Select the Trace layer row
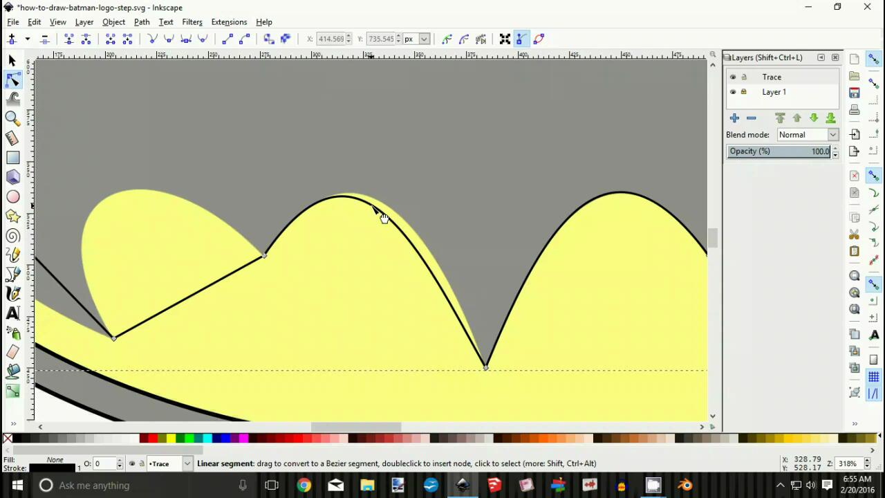 coord(783,77)
